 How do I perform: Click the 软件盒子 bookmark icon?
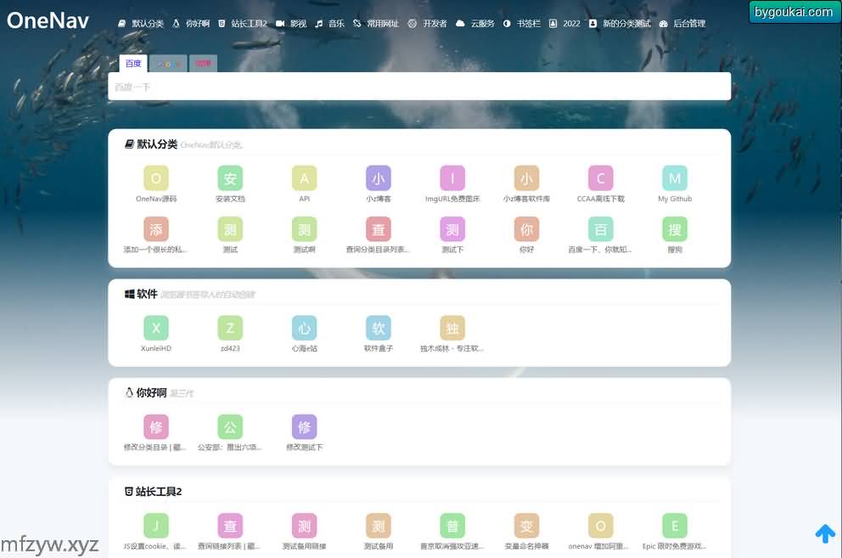pos(379,329)
